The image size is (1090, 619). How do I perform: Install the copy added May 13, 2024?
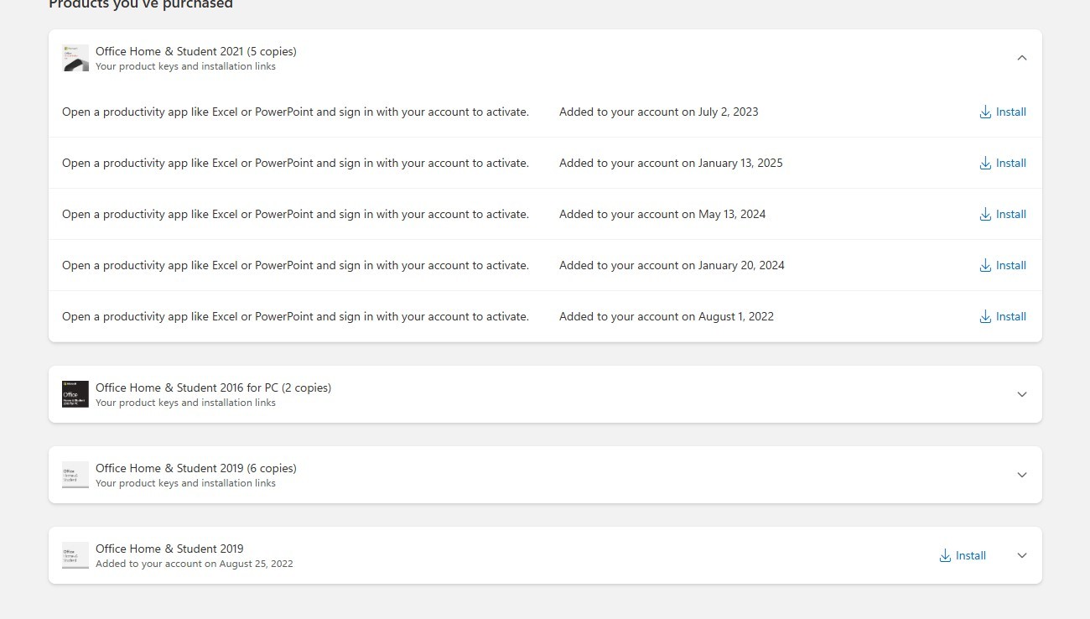1010,215
